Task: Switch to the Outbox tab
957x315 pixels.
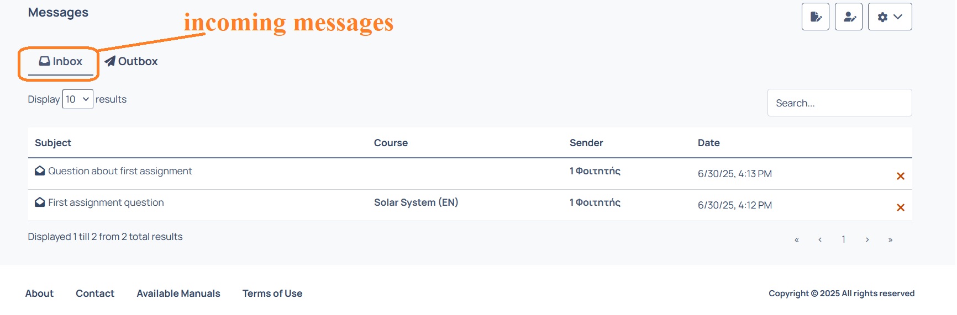Action: coord(131,61)
